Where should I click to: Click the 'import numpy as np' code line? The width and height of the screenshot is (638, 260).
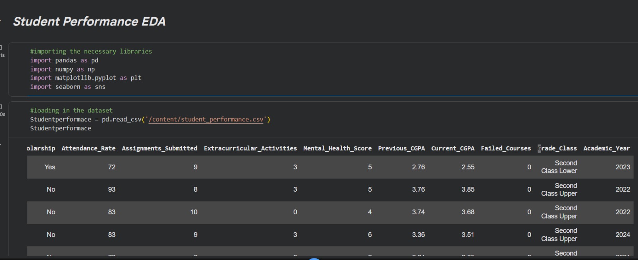tap(63, 69)
